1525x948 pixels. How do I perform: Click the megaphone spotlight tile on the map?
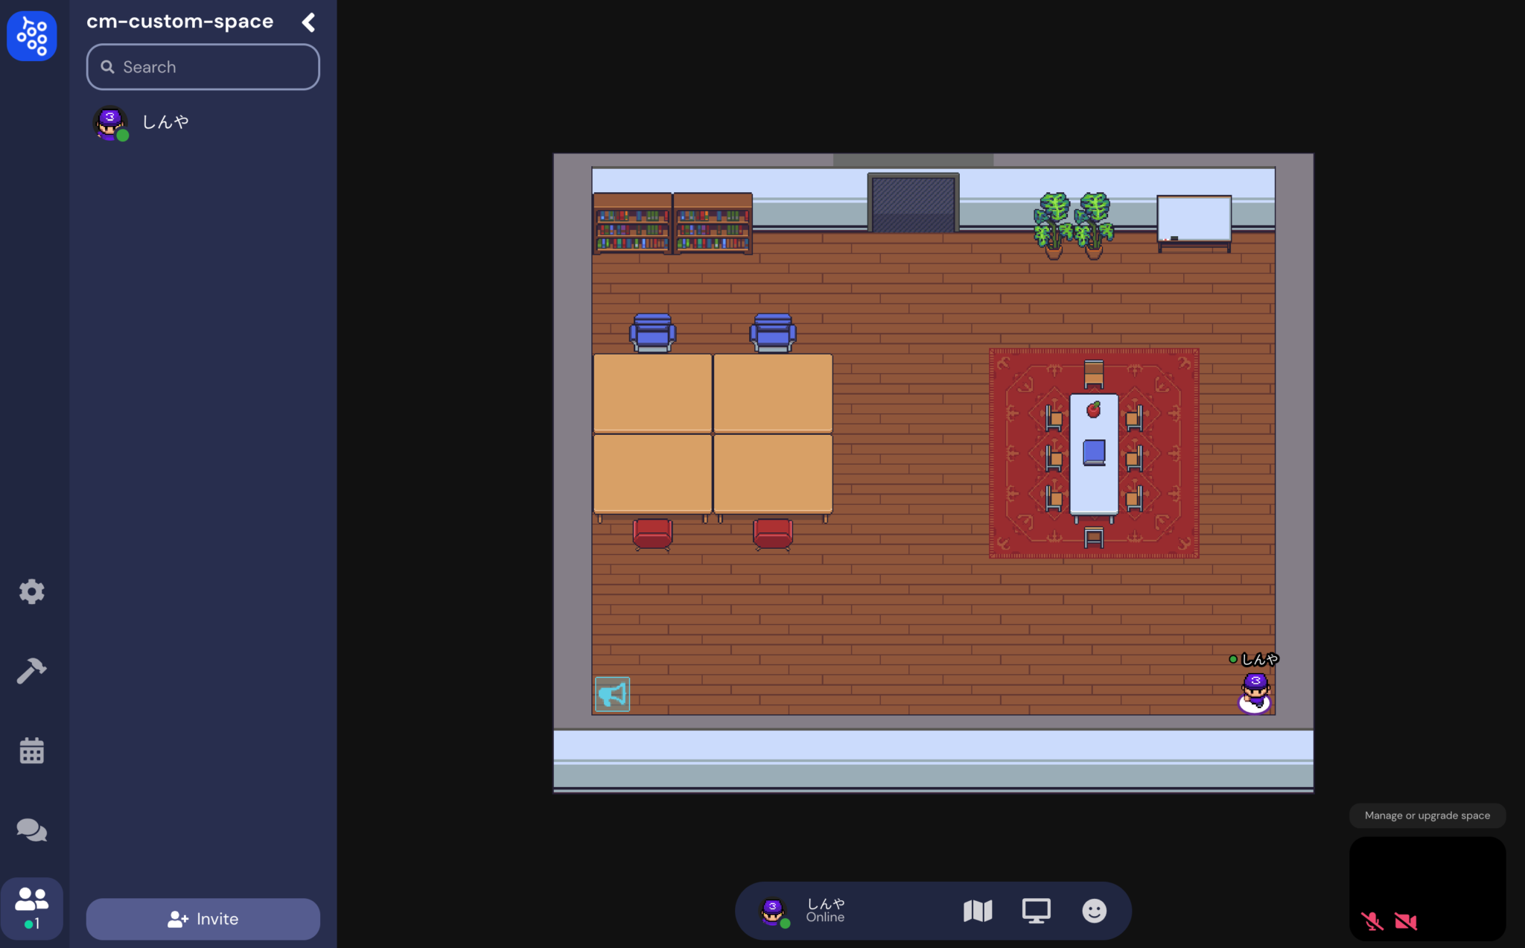coord(611,693)
